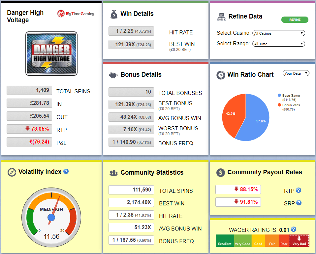316x254 pixels.
Task: Click the Community Payout Rates dollar icon
Action: [221, 173]
